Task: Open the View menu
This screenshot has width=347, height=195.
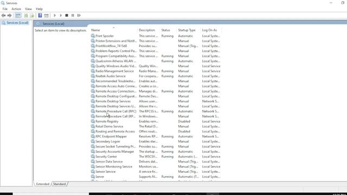Action: (x=28, y=9)
